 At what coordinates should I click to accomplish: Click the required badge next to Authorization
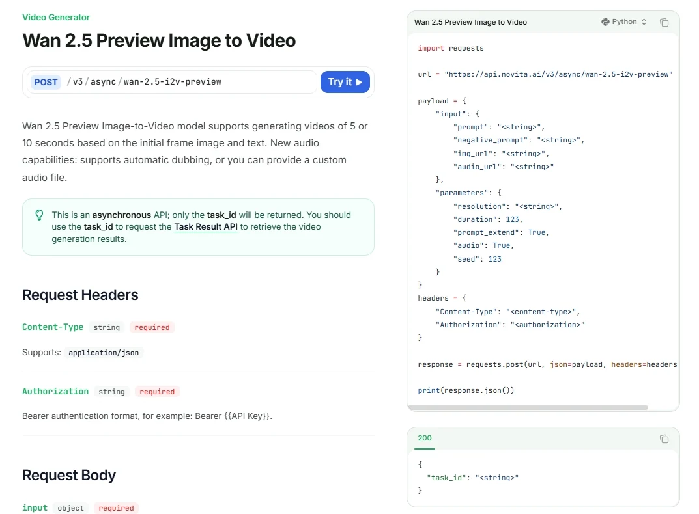coord(157,392)
